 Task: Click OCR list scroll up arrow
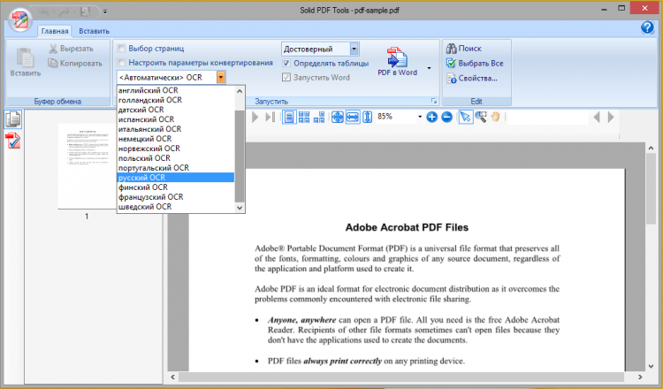pyautogui.click(x=240, y=90)
